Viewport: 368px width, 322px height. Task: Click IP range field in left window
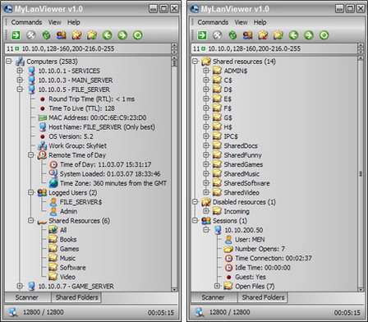pyautogui.click(x=88, y=48)
